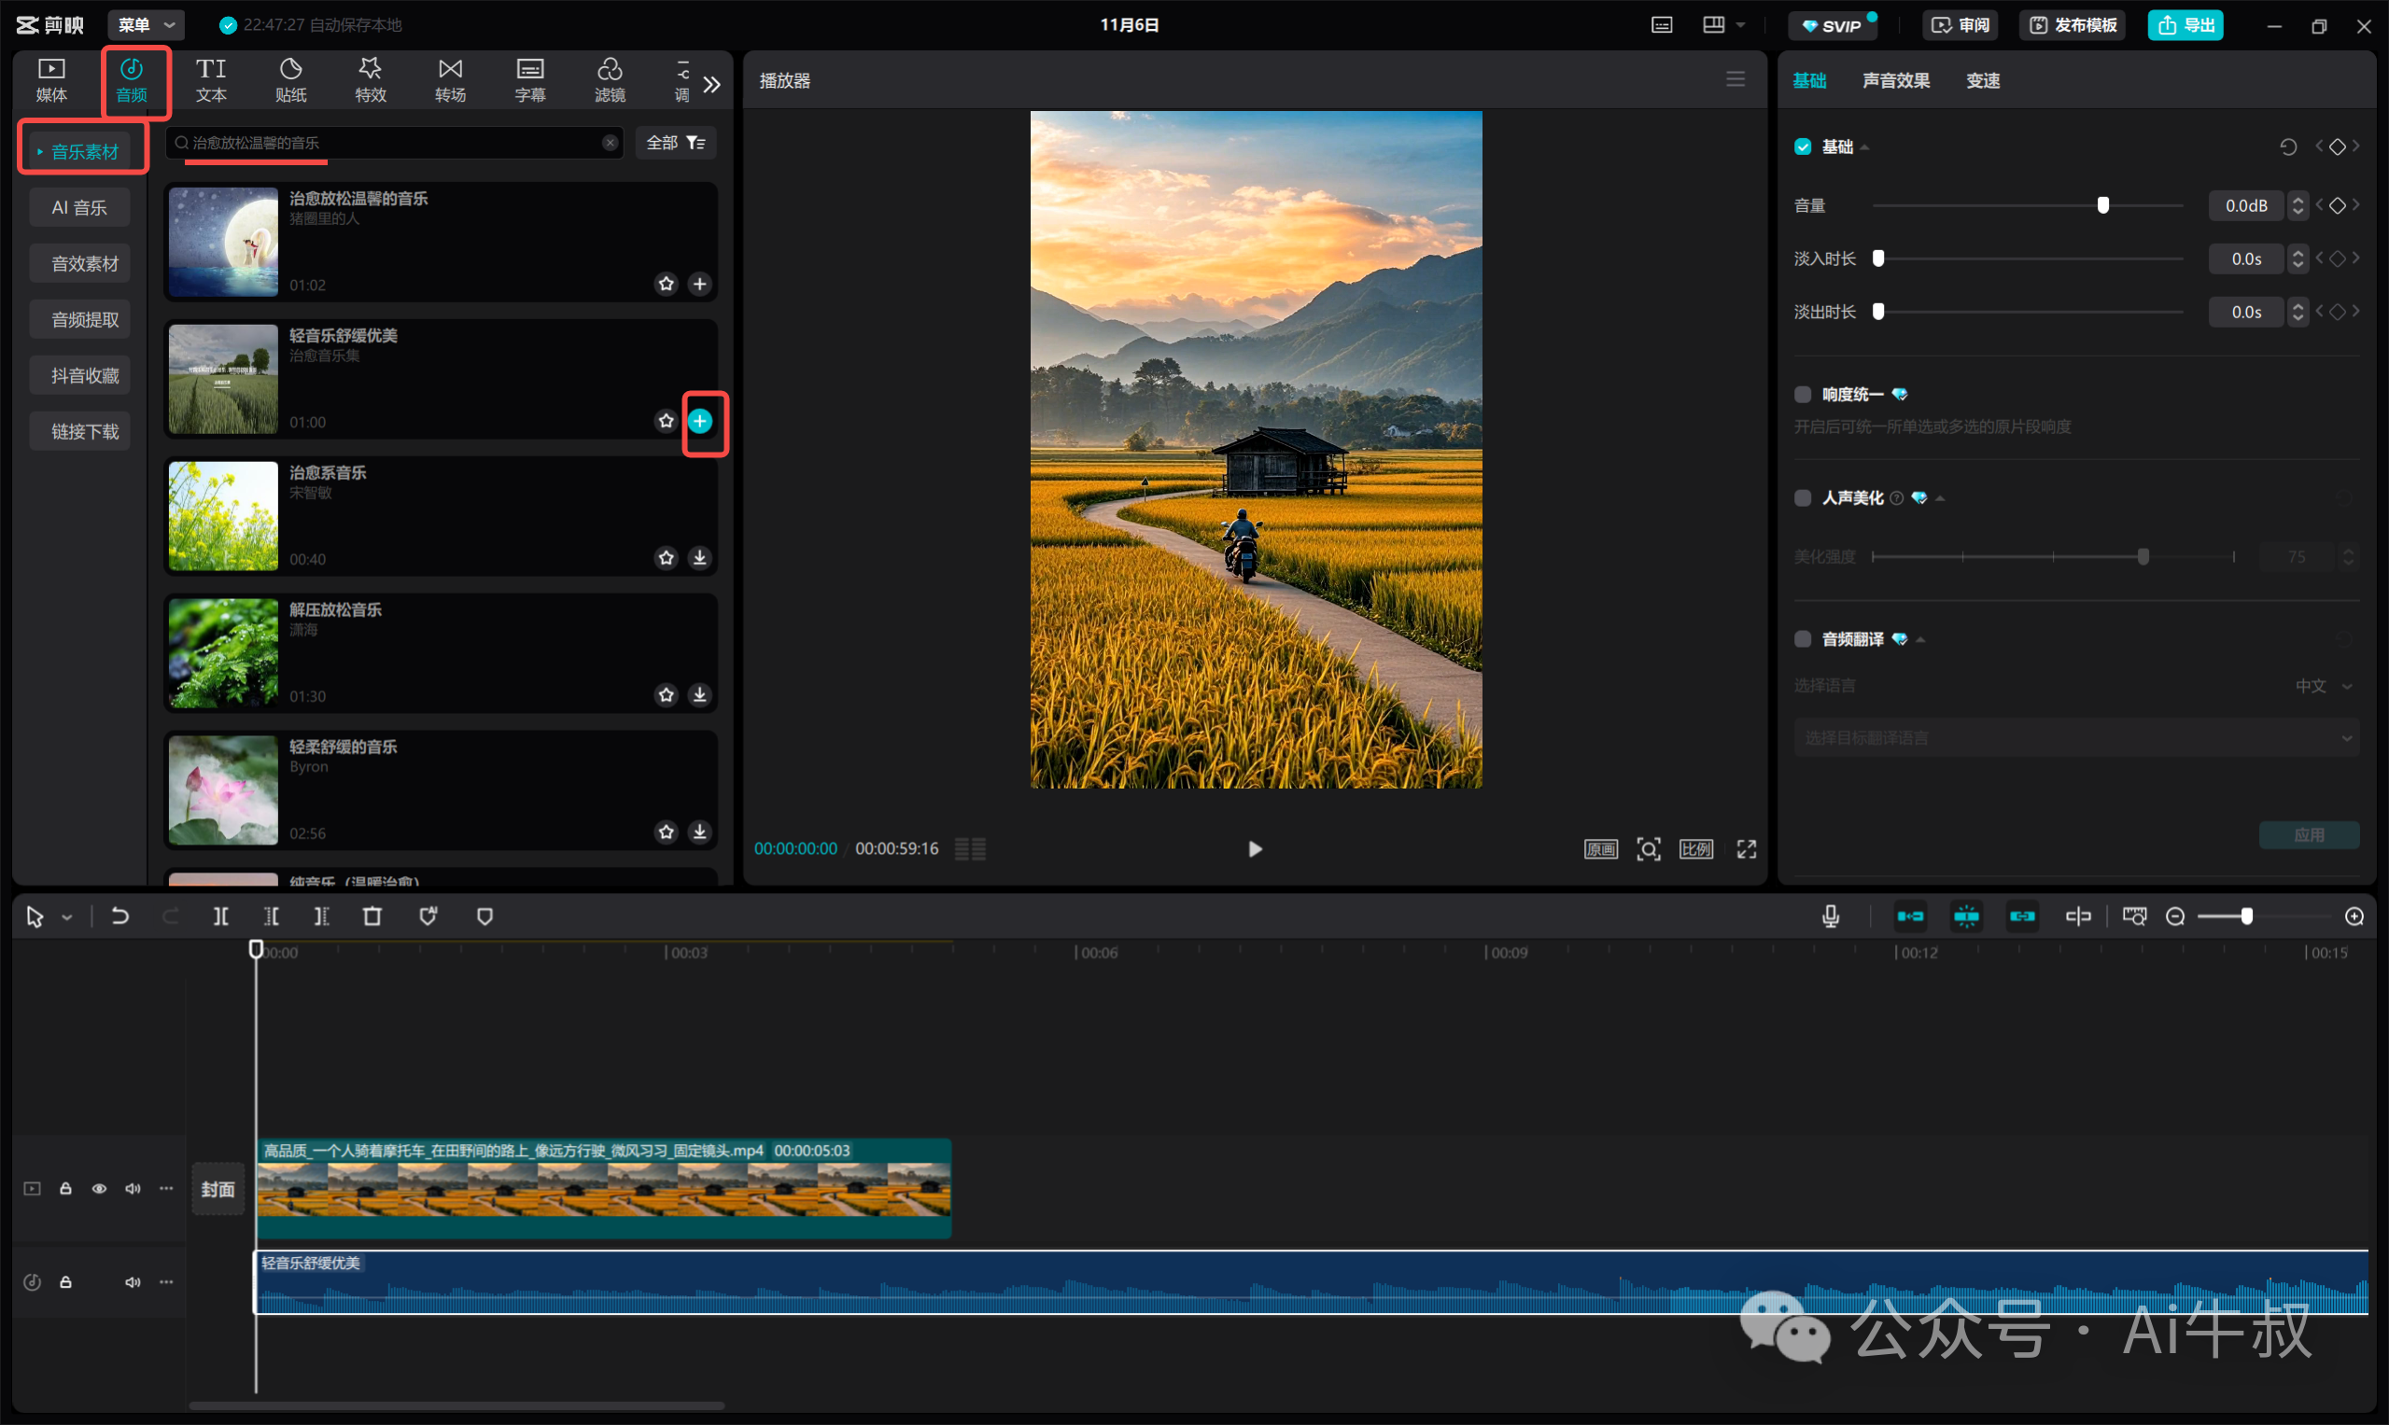Download the 解压放松音乐 track

699,694
